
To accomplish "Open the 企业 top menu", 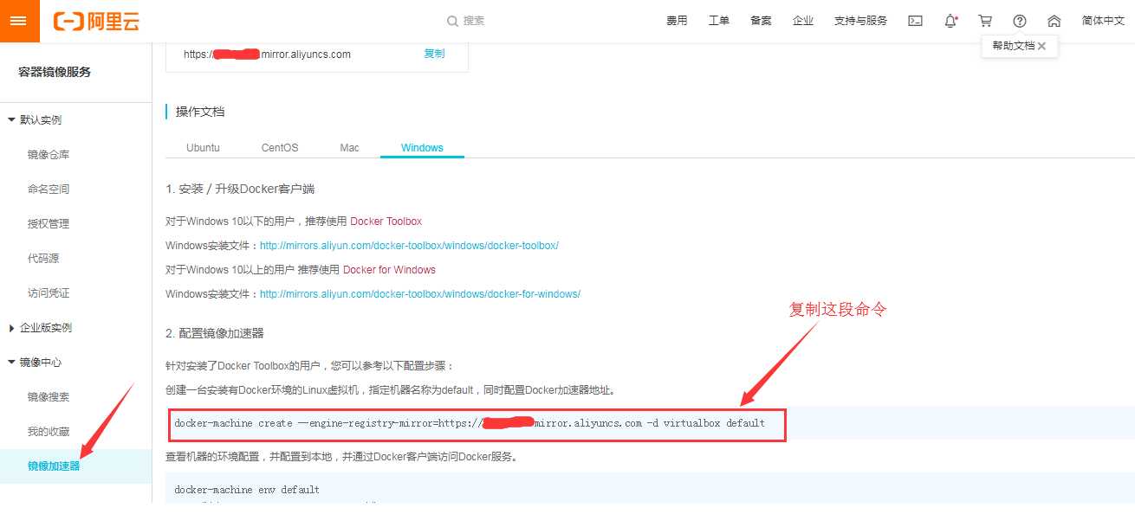I will click(x=803, y=21).
